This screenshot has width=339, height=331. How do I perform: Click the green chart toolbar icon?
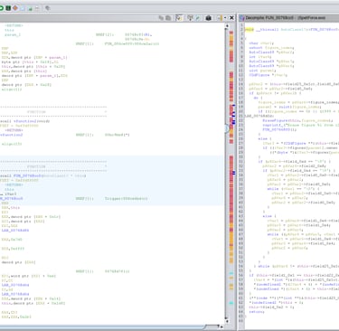coord(30,8)
